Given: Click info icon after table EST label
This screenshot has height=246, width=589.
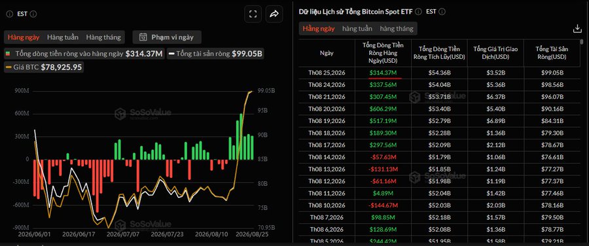Looking at the screenshot, I should coord(442,12).
